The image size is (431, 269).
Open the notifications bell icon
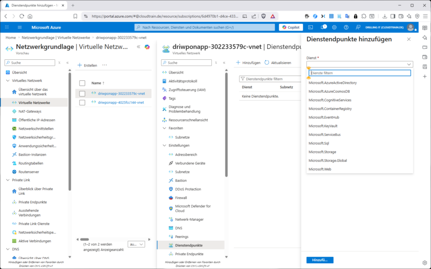tap(323, 27)
